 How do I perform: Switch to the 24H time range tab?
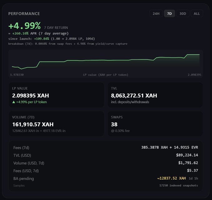[x=156, y=13]
